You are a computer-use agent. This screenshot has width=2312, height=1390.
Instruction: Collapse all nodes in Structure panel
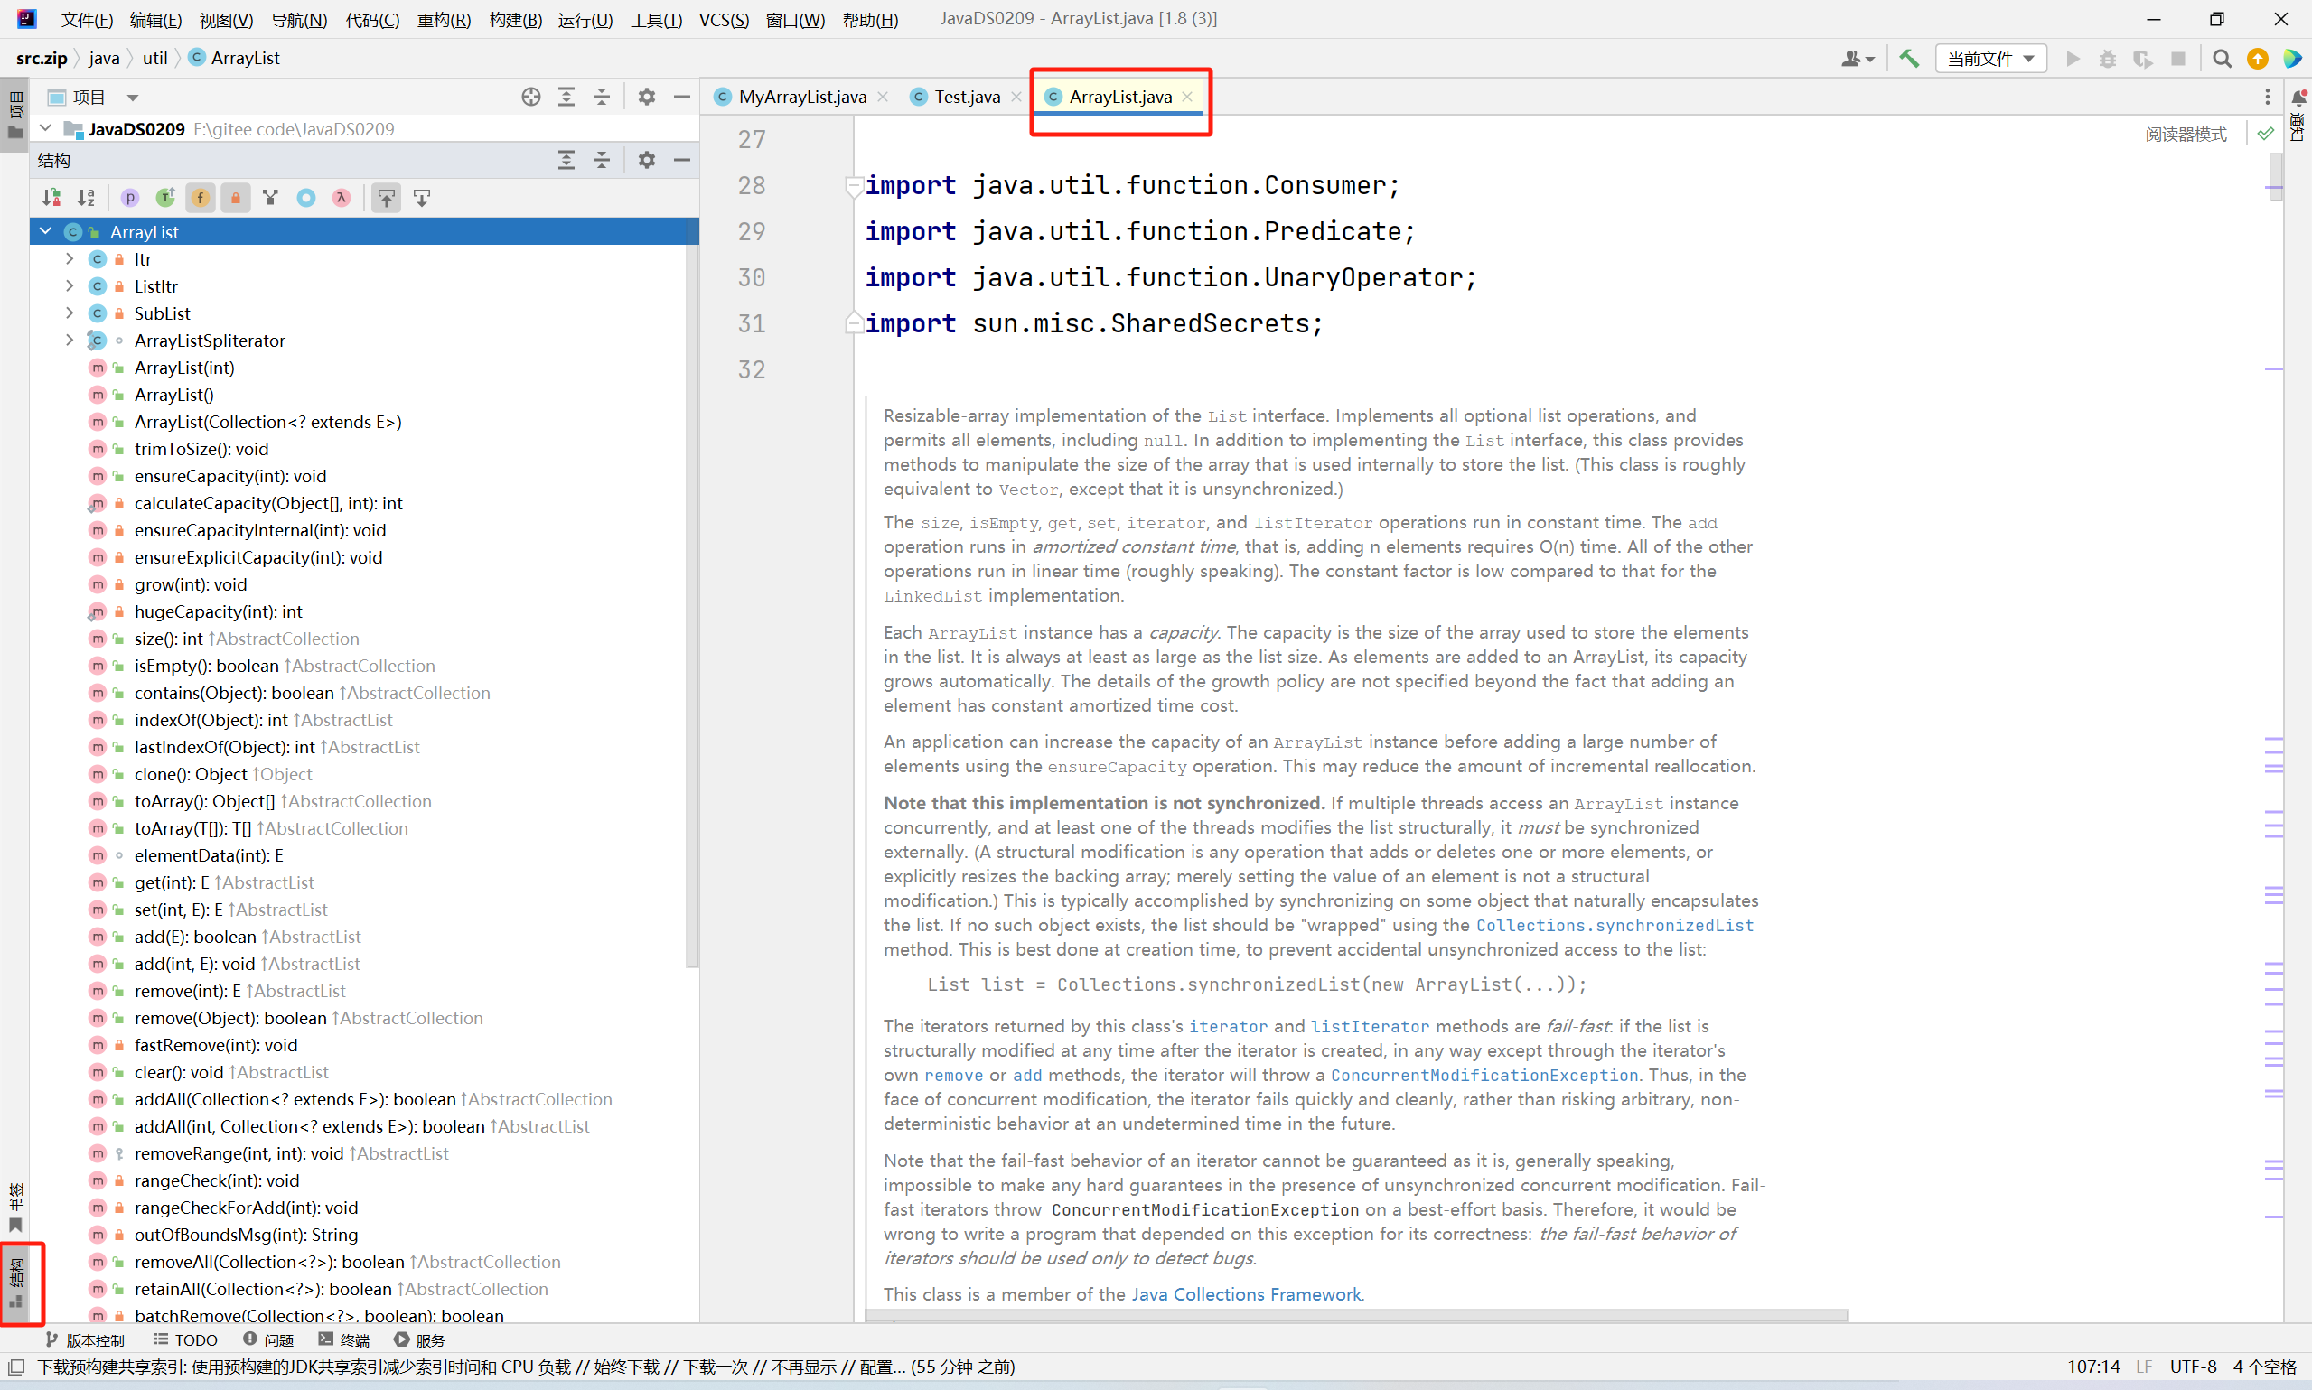coord(602,160)
